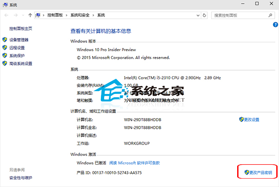Open the recent locations dropdown arrow

[23, 15]
